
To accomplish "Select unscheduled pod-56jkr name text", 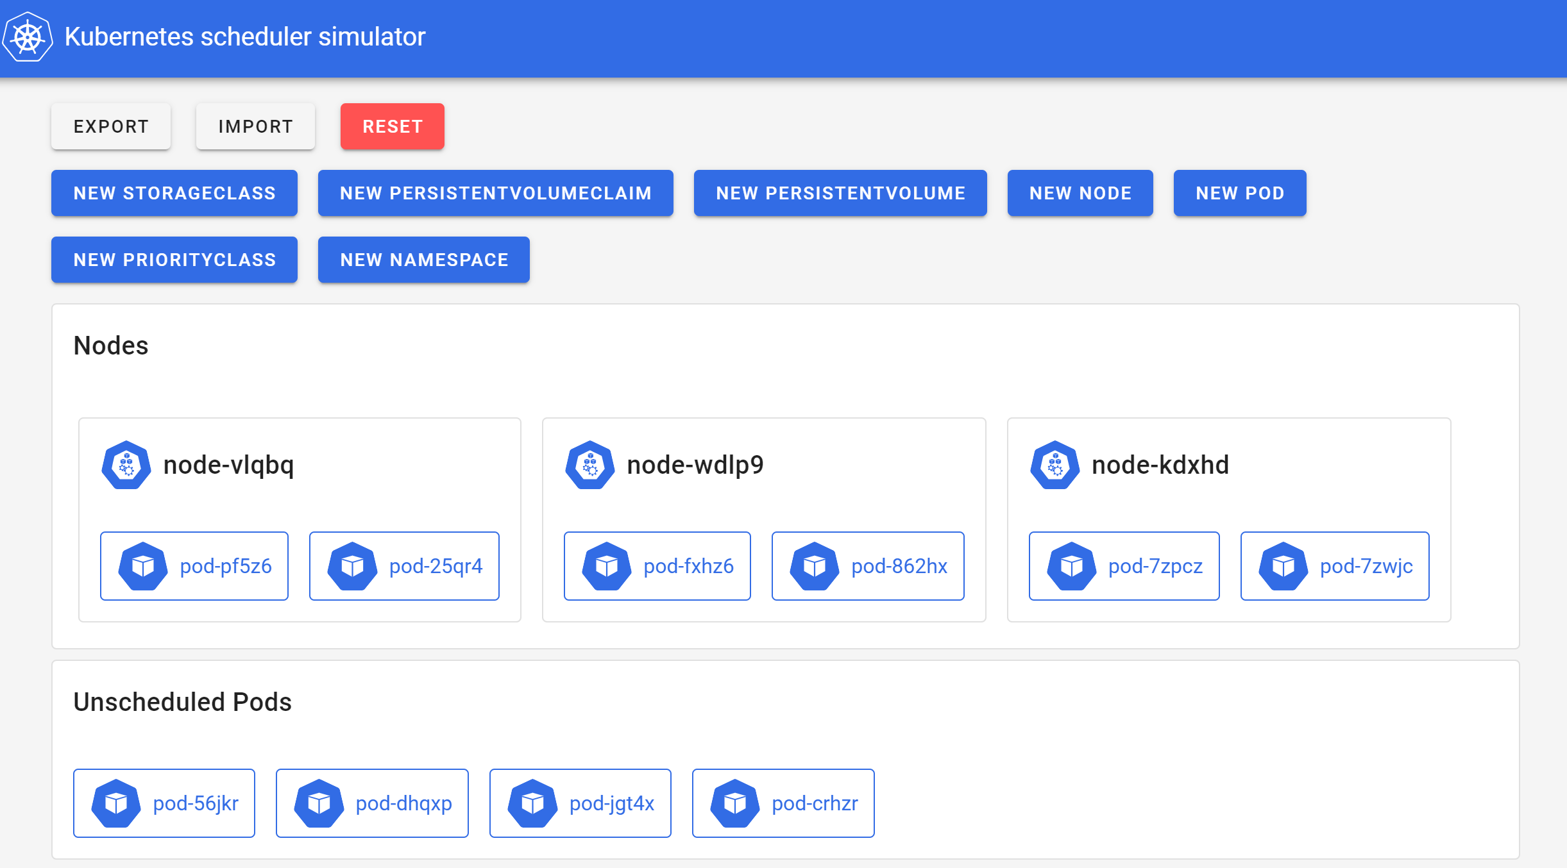I will coord(196,804).
